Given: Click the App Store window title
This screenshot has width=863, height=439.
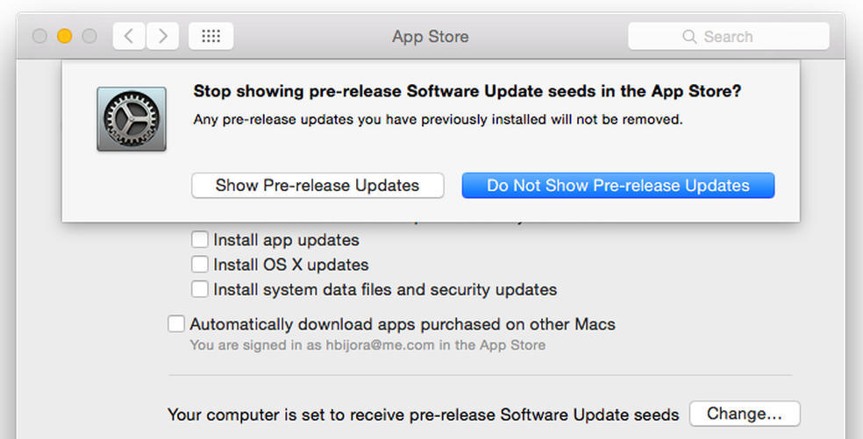Looking at the screenshot, I should click(x=430, y=37).
